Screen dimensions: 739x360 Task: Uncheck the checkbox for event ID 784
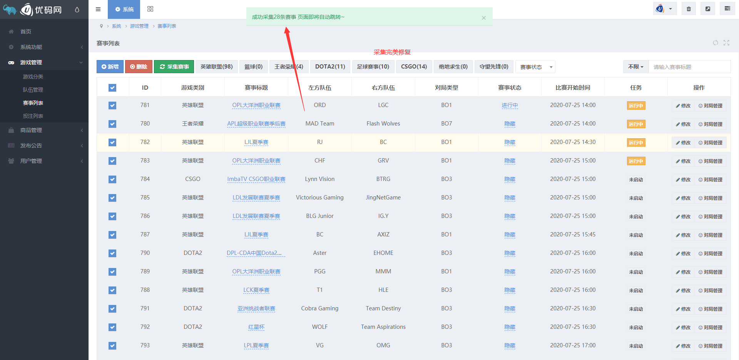[112, 179]
